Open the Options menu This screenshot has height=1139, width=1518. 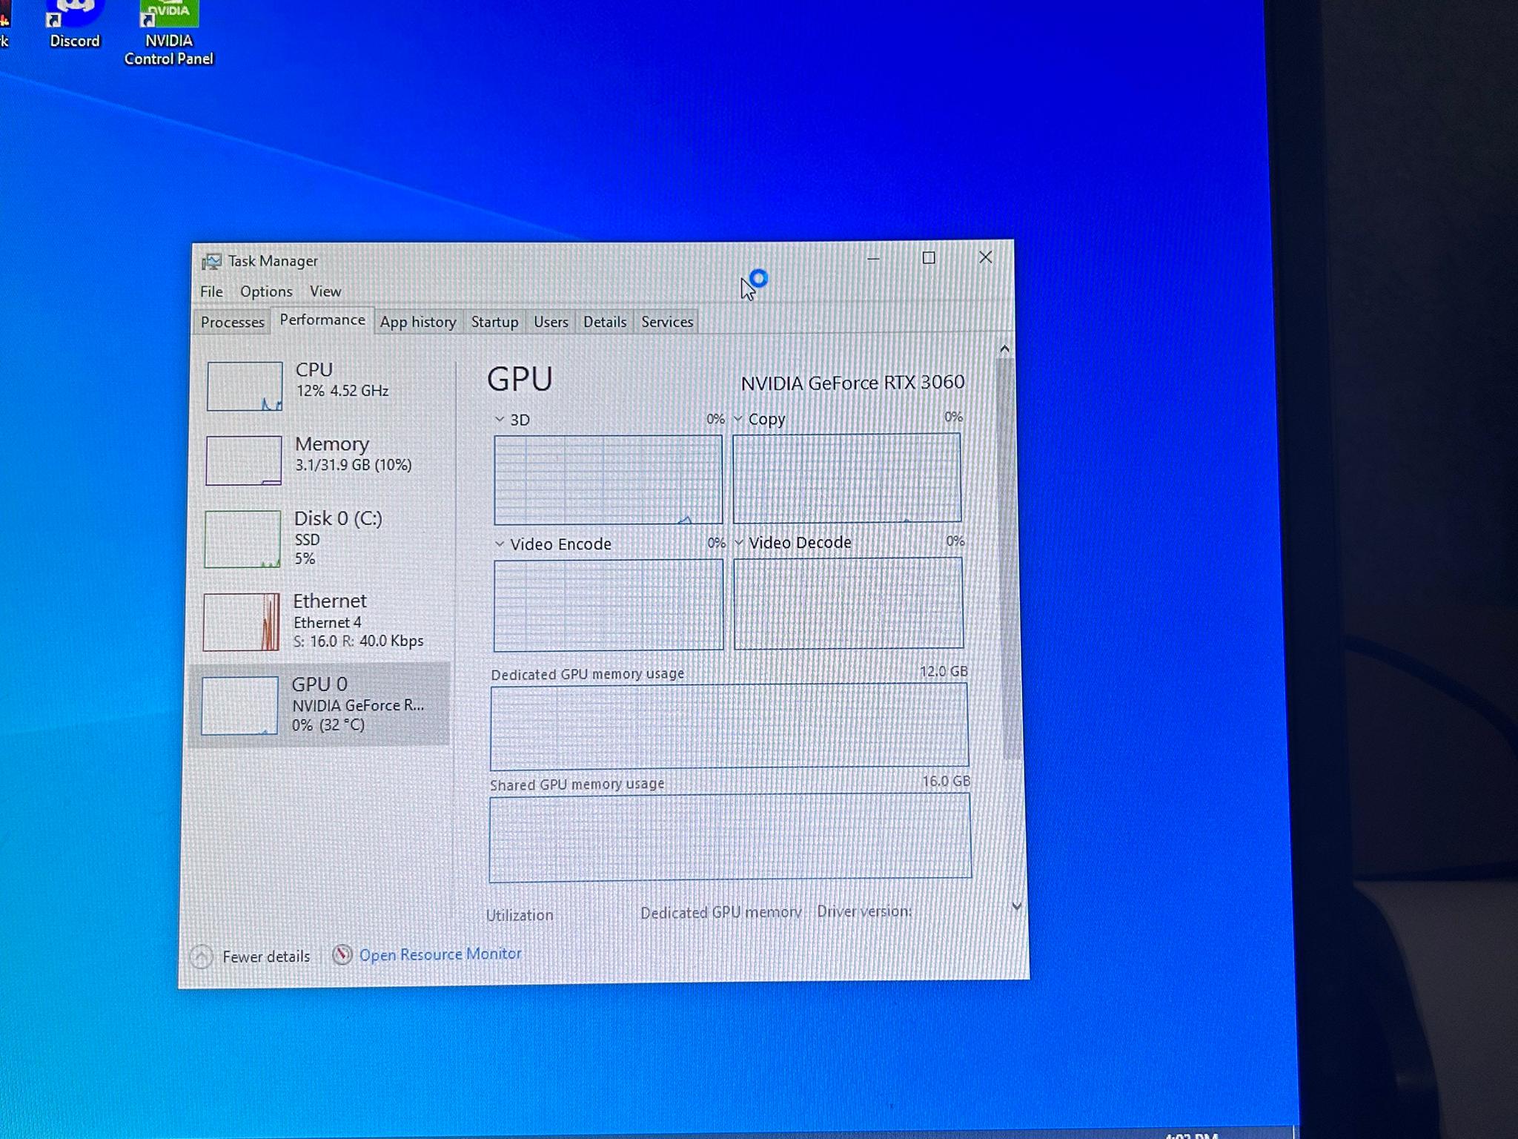(266, 291)
